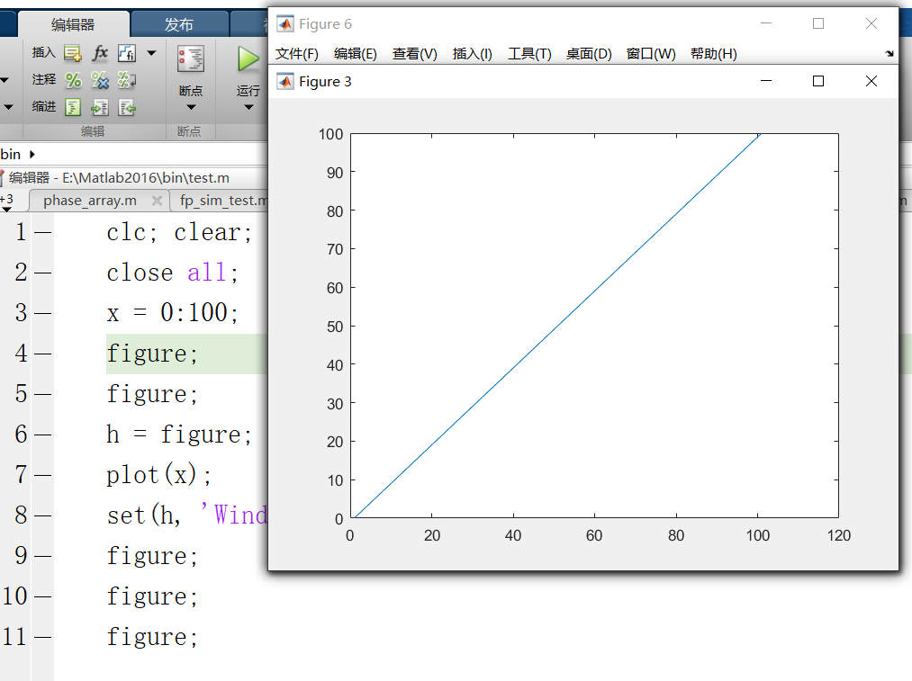This screenshot has height=681, width=912.
Task: Click the Figure 3 title bar text
Action: click(325, 81)
